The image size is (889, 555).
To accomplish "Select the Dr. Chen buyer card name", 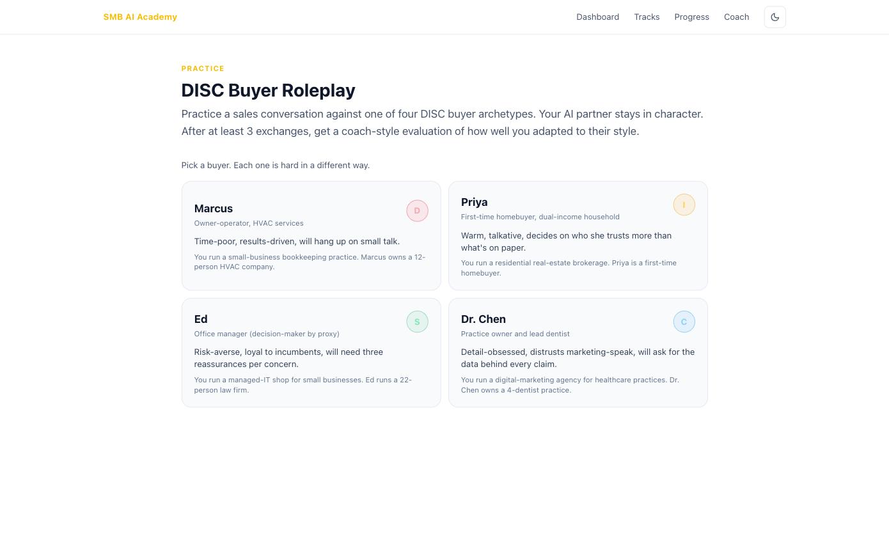I will (483, 319).
